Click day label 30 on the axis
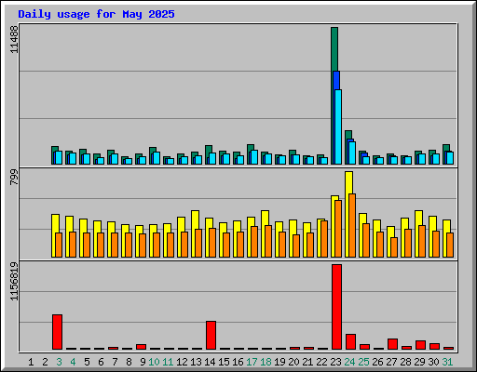477x372 pixels. click(433, 362)
